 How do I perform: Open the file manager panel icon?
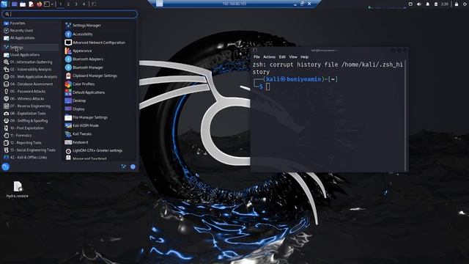click(23, 4)
